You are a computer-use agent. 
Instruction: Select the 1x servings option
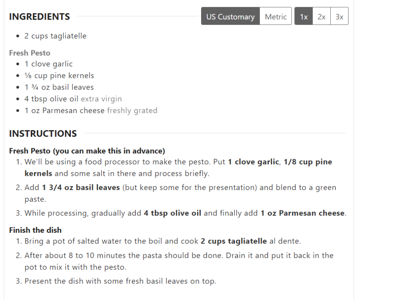(303, 16)
